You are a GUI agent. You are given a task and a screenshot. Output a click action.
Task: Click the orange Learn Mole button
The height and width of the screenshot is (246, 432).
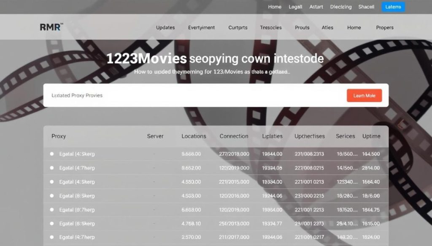pyautogui.click(x=364, y=95)
